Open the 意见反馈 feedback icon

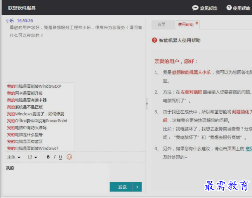(x=195, y=8)
